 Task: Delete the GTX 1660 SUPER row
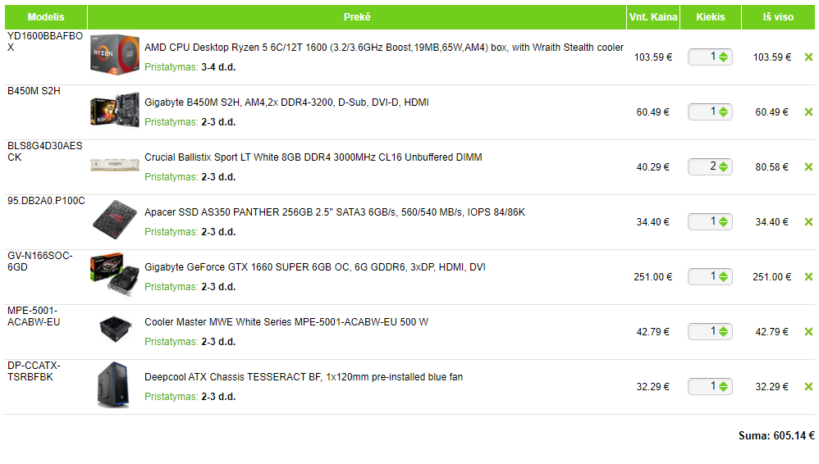click(808, 277)
